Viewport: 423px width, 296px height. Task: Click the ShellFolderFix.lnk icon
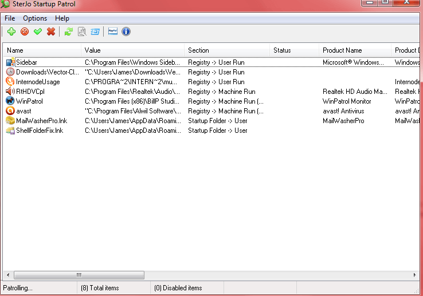10,131
